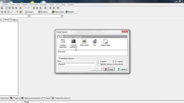Open the Проект menu
Screen dimensions: 184x103
tap(24, 4)
